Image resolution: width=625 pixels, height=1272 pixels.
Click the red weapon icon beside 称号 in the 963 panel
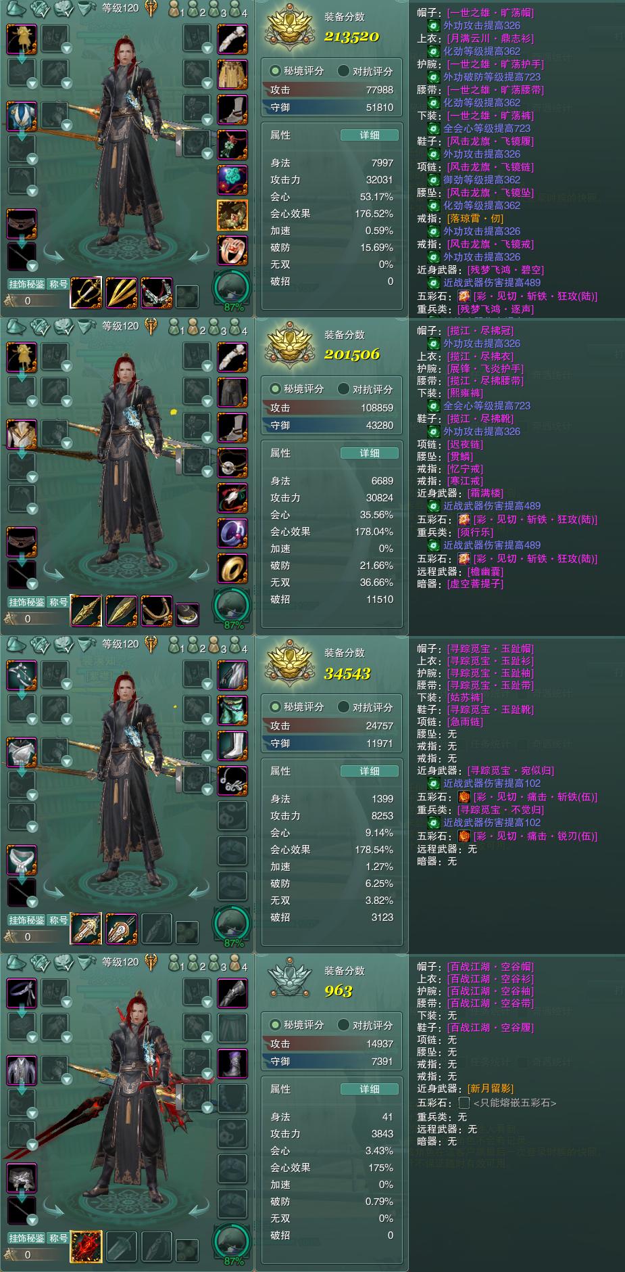(x=86, y=1246)
